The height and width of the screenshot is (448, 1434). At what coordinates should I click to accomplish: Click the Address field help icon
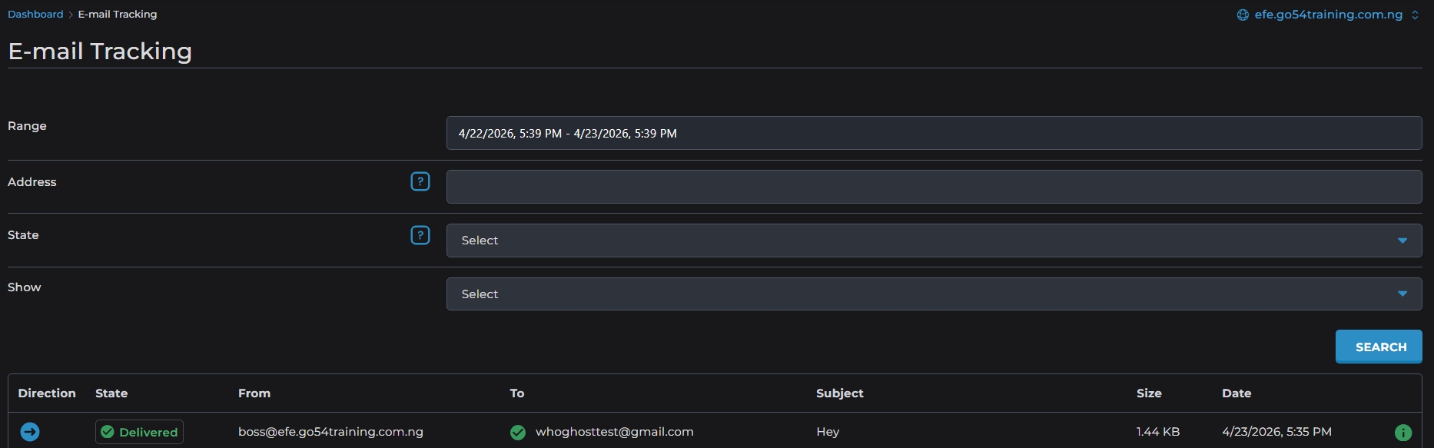point(420,181)
